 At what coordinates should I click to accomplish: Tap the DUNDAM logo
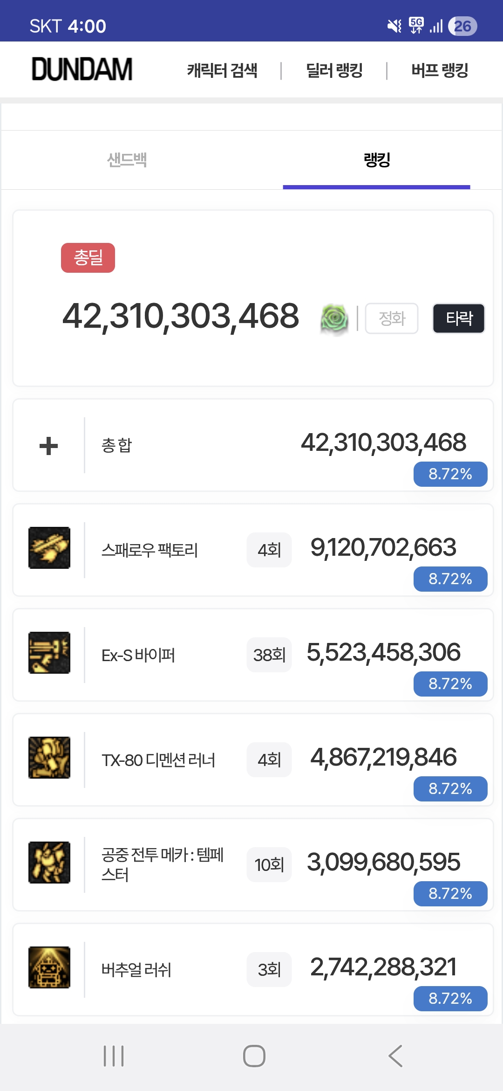82,69
